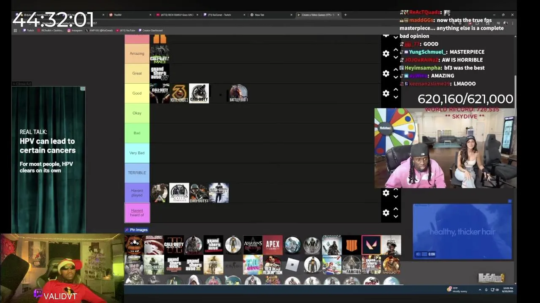Open settings gear for Havent heard of tier
The height and width of the screenshot is (303, 540).
coord(386,213)
